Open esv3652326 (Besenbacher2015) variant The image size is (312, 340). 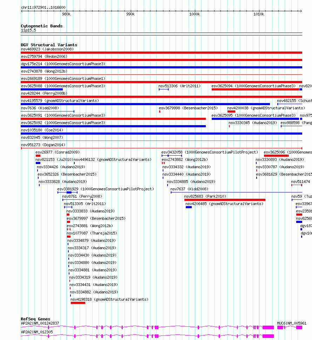67,175
